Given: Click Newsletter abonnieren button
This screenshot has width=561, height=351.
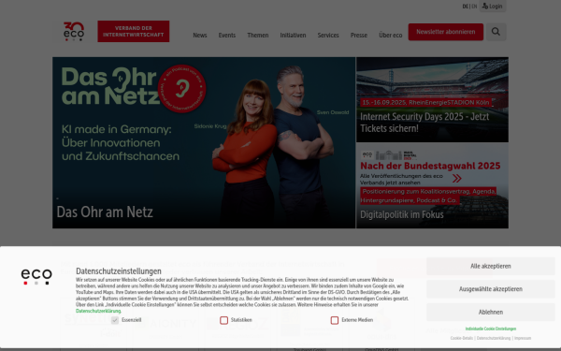Looking at the screenshot, I should [x=446, y=32].
